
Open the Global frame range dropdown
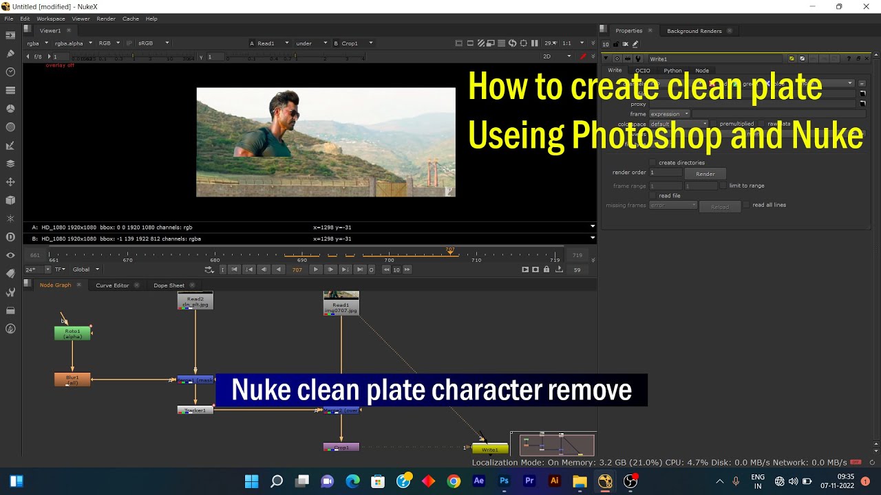pyautogui.click(x=86, y=269)
